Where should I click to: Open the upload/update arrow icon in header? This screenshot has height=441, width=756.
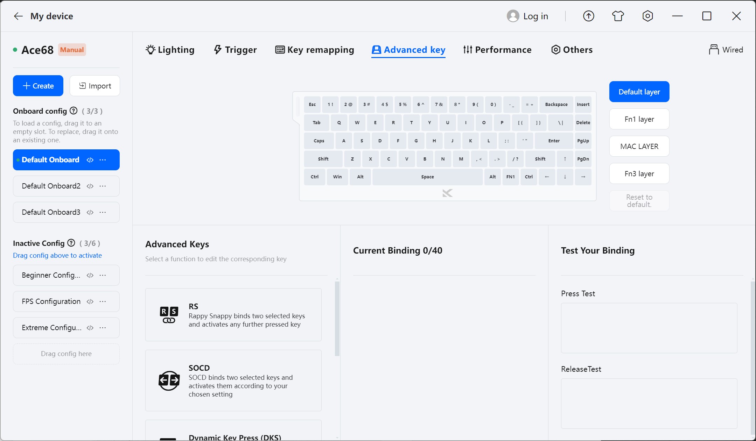(x=588, y=16)
